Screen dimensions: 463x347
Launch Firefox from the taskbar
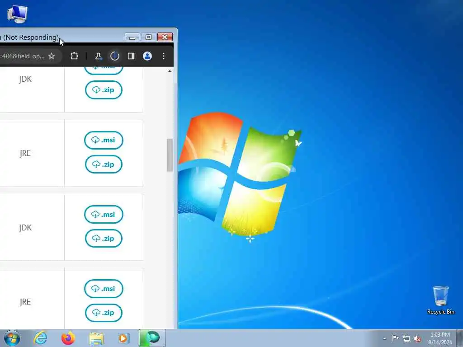[68, 338]
